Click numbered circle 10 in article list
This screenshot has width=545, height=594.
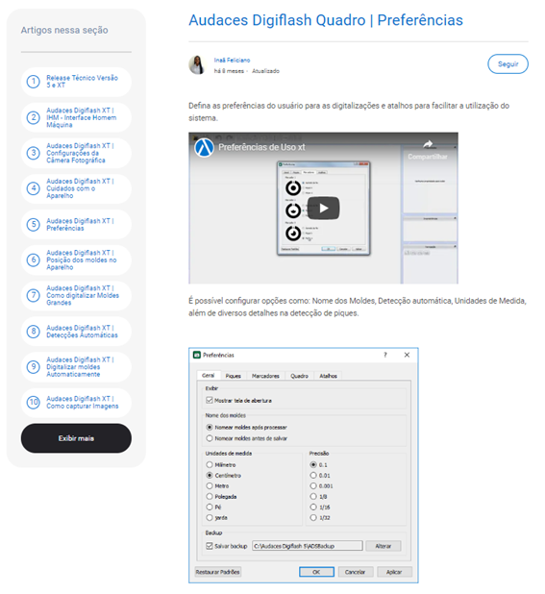[x=34, y=403]
